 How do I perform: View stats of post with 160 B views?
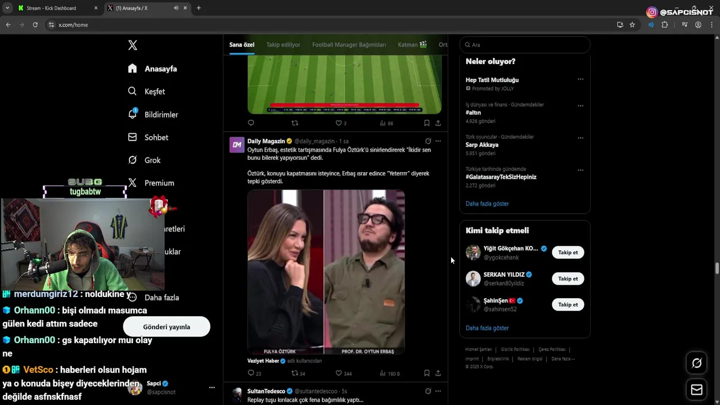click(390, 373)
